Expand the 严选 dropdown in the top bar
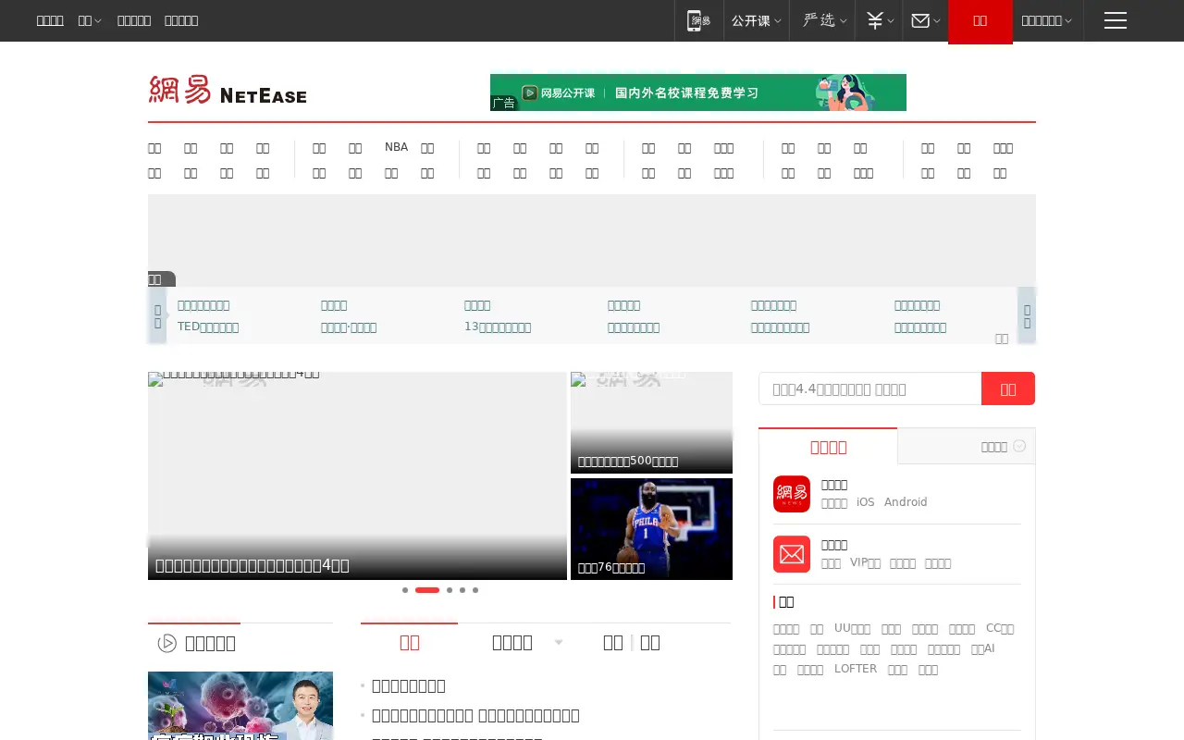 pyautogui.click(x=824, y=20)
